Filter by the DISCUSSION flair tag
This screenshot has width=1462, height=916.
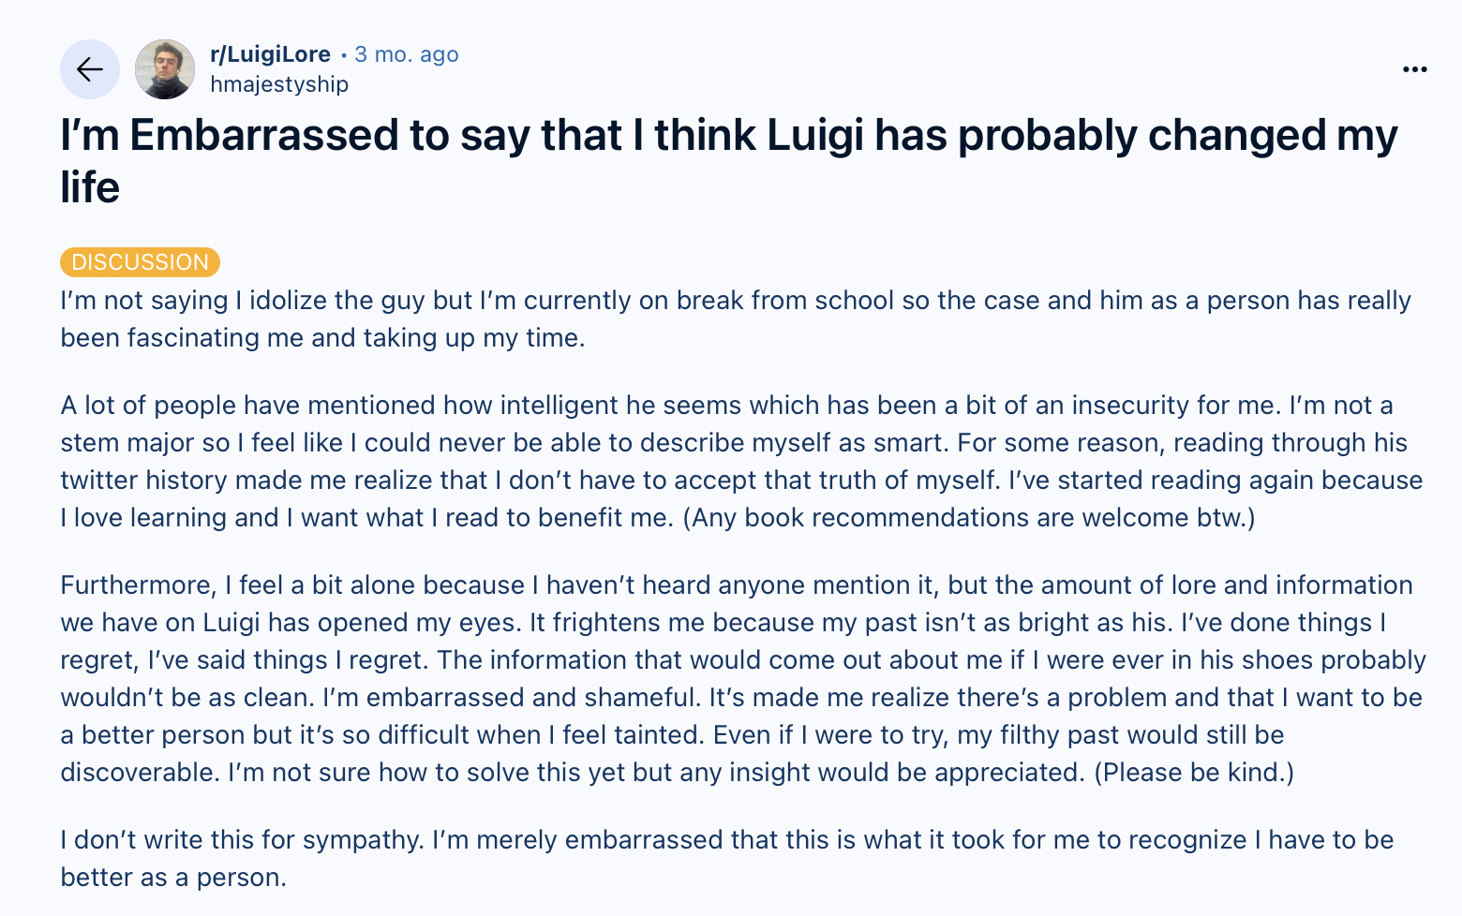pyautogui.click(x=140, y=262)
